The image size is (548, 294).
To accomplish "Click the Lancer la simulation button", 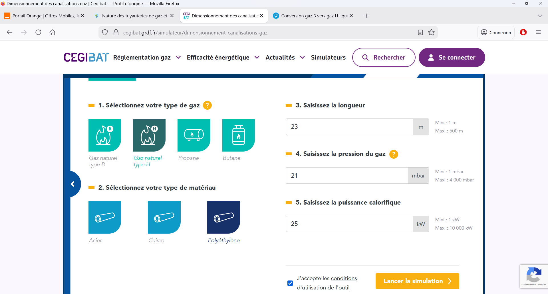I will 417,281.
